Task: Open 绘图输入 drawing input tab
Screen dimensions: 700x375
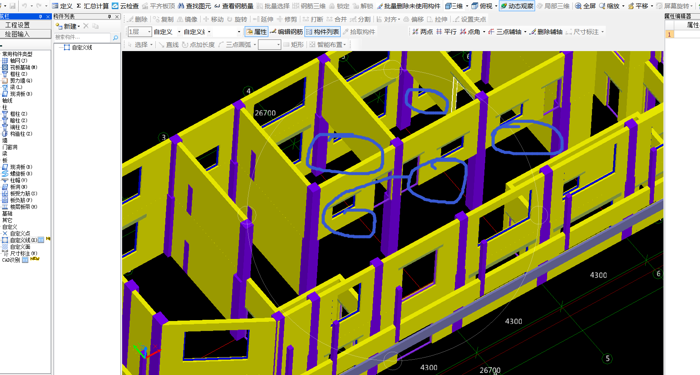Action: coord(17,34)
